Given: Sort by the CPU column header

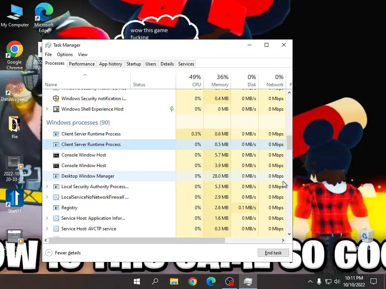Looking at the screenshot, I should point(190,81).
